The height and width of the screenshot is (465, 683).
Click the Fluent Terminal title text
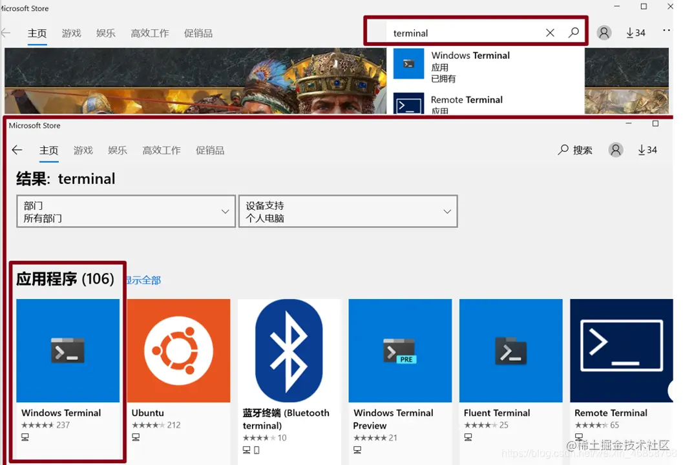point(497,413)
